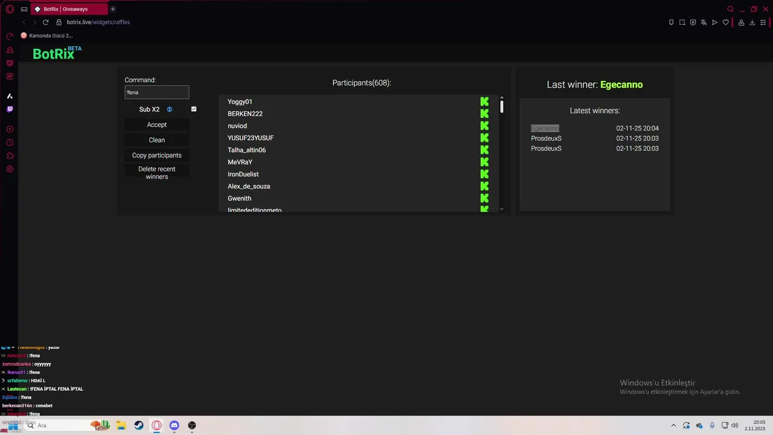Click first ProsdeuxS winner entry
The width and height of the screenshot is (773, 435).
pos(547,138)
